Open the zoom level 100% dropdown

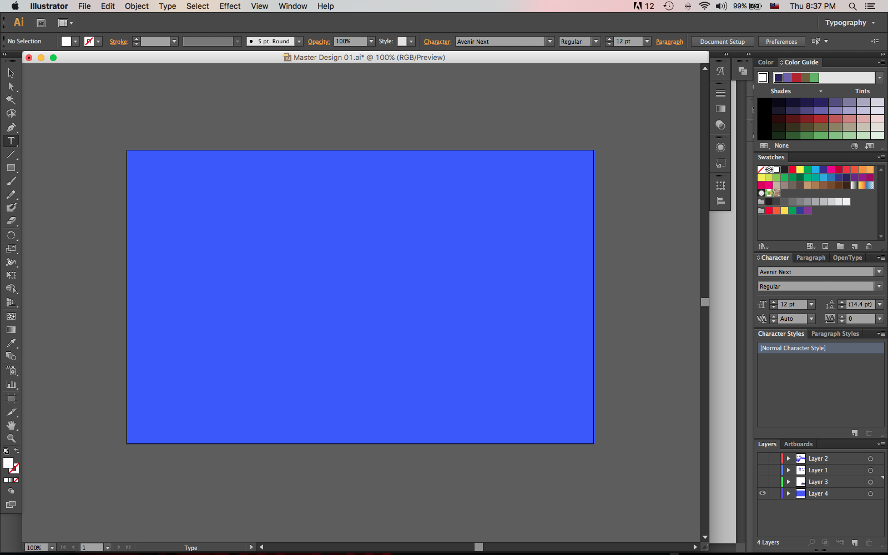(x=52, y=548)
